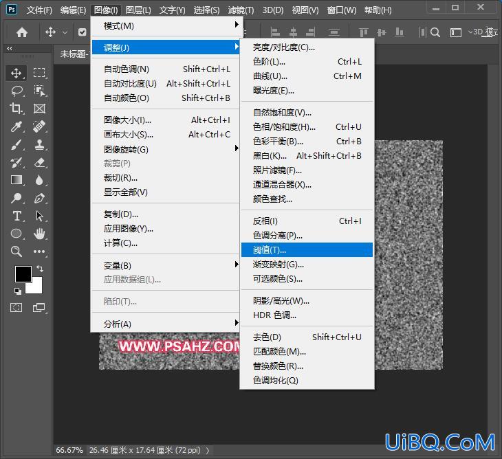Change the screen mode
Screen dimensions: 502x459
[39, 308]
